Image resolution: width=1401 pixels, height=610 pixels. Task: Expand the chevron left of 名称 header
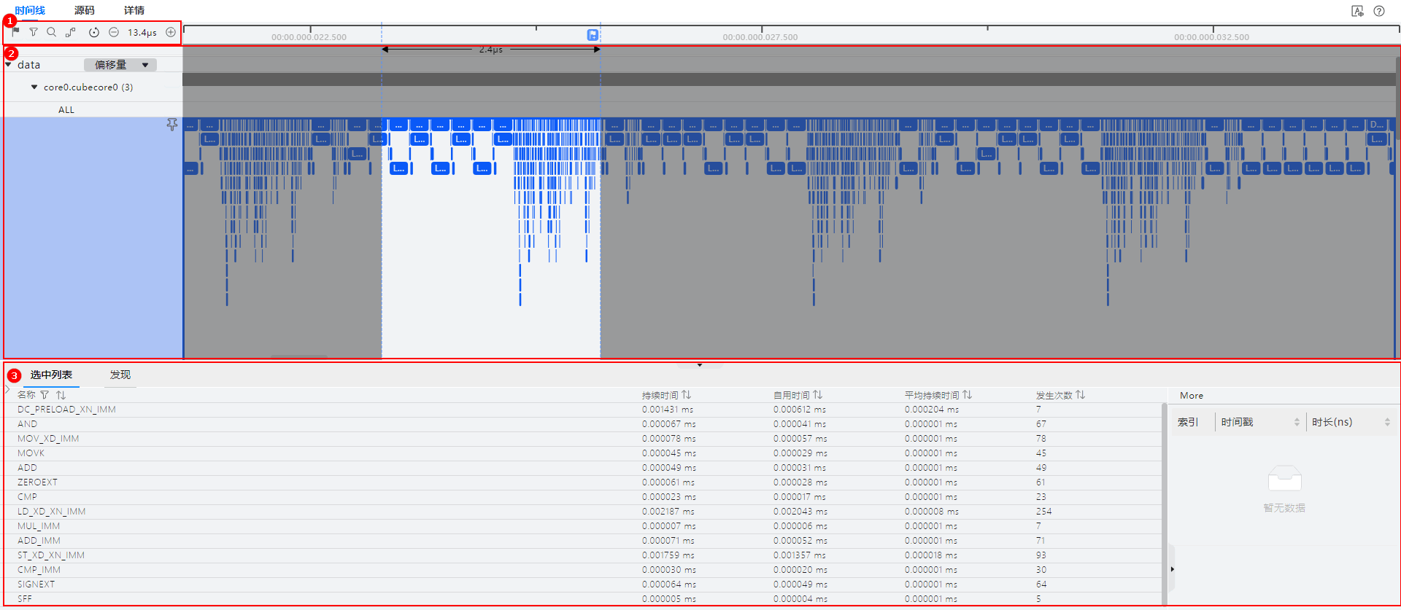point(8,390)
